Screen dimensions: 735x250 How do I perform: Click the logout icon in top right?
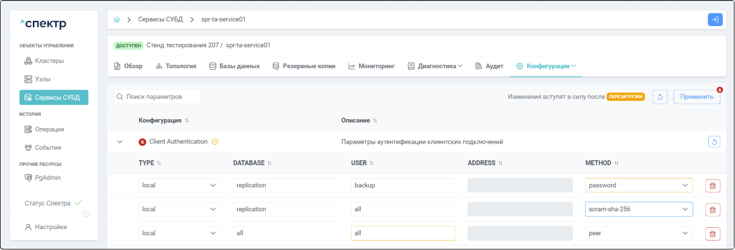(715, 19)
